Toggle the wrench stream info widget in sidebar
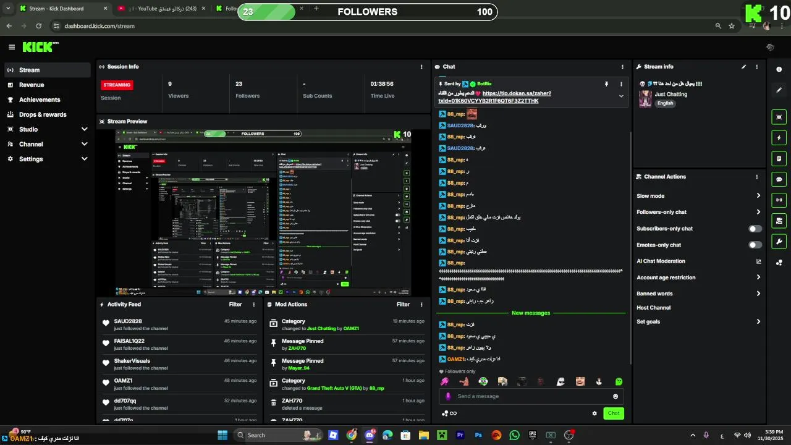The height and width of the screenshot is (445, 791). (x=779, y=242)
